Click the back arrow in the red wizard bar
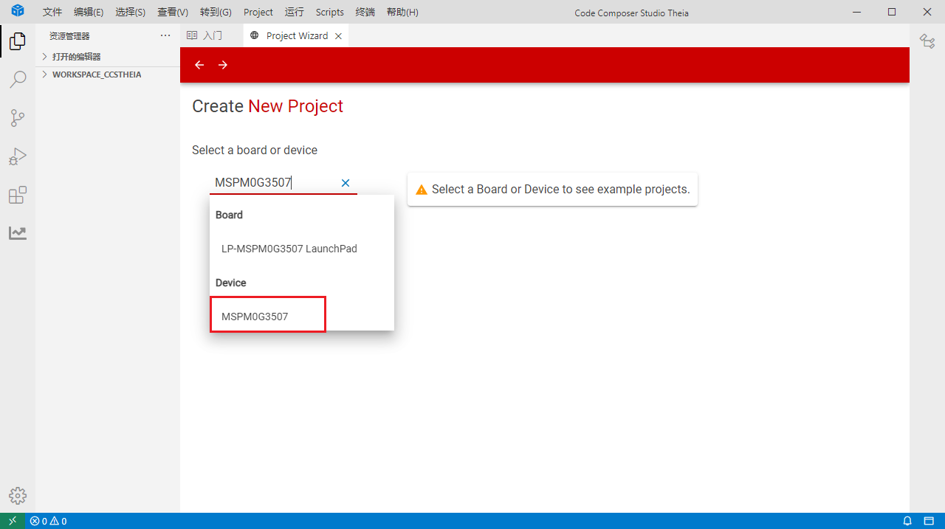This screenshot has width=945, height=529. [x=199, y=65]
